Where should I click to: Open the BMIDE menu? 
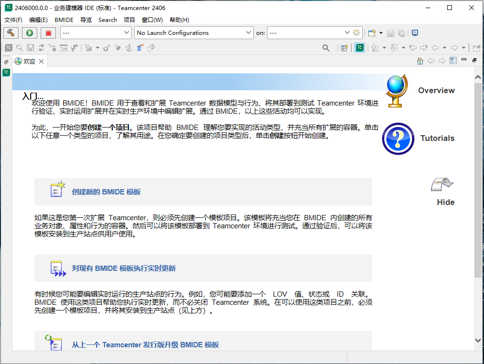coord(64,20)
